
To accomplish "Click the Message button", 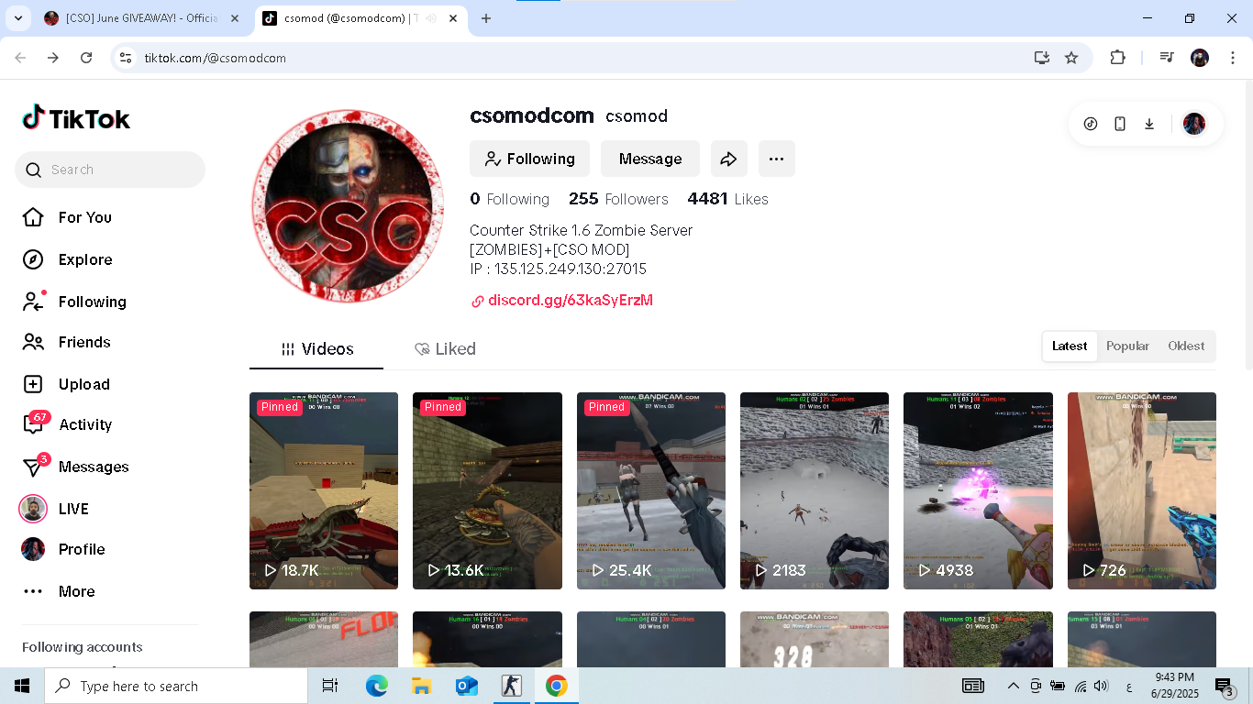I will (649, 159).
